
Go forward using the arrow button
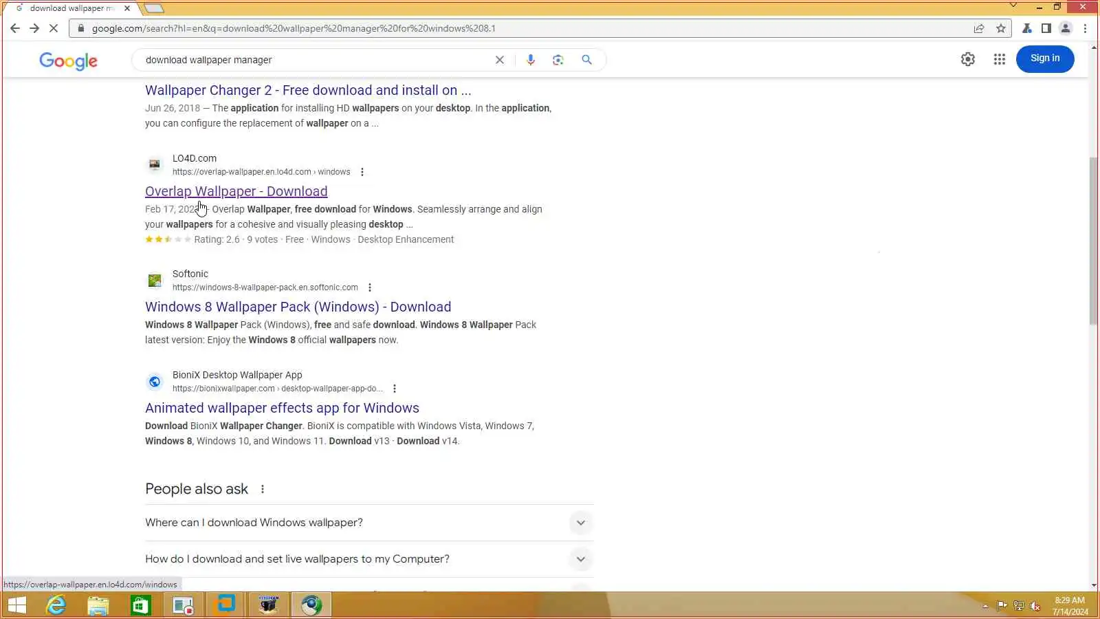pyautogui.click(x=34, y=28)
